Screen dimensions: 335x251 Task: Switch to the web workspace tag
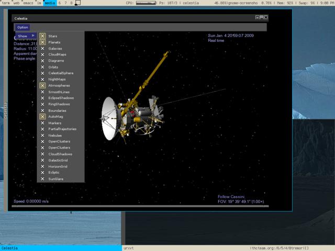[16, 3]
